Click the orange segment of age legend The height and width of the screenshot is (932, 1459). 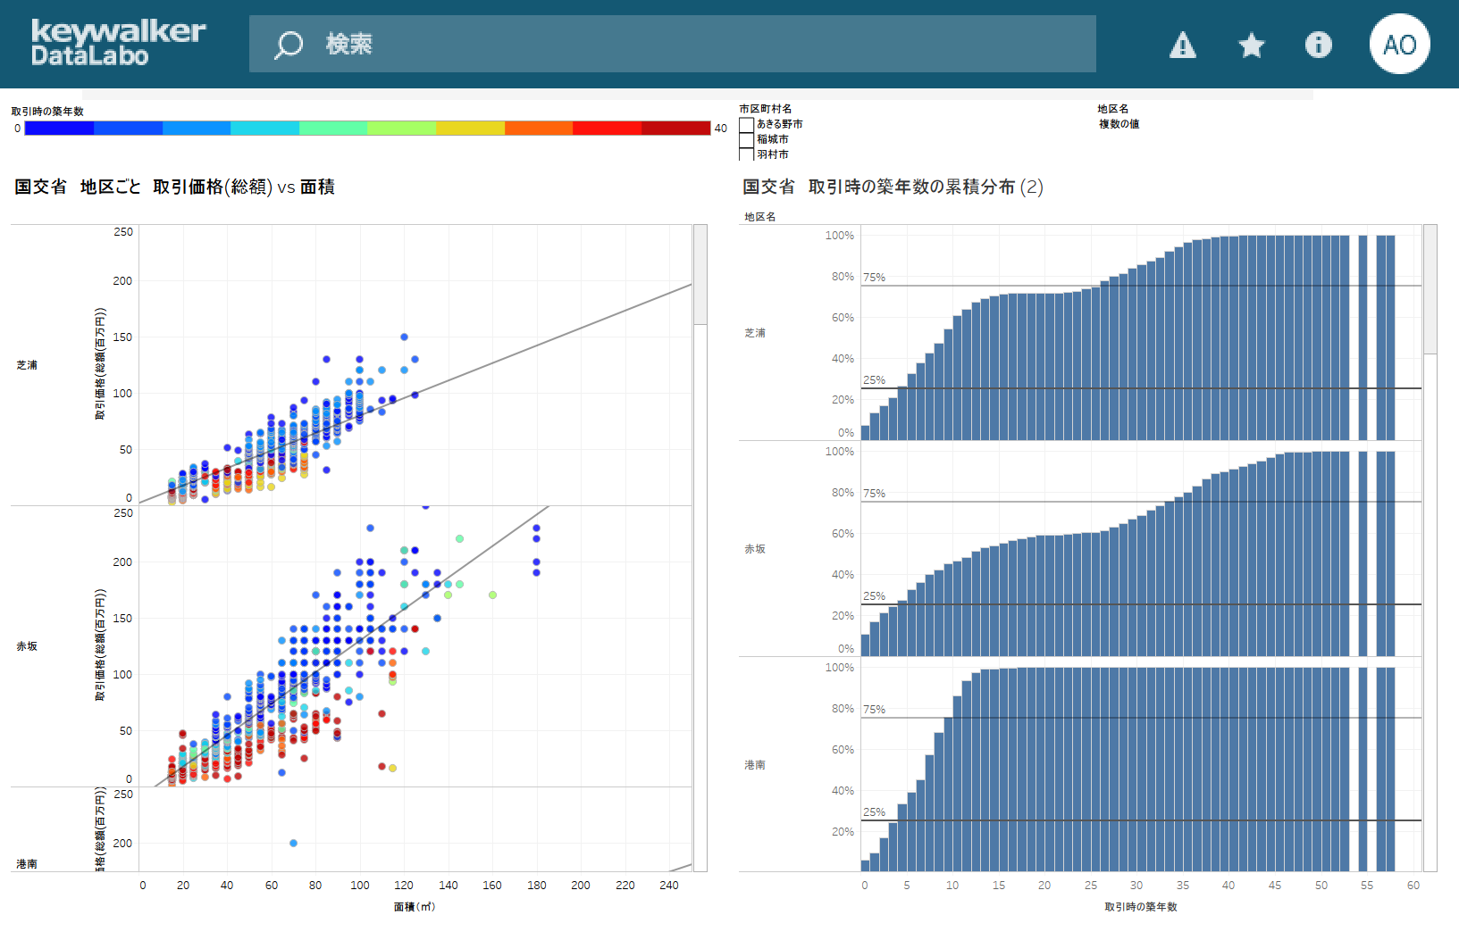coord(539,128)
